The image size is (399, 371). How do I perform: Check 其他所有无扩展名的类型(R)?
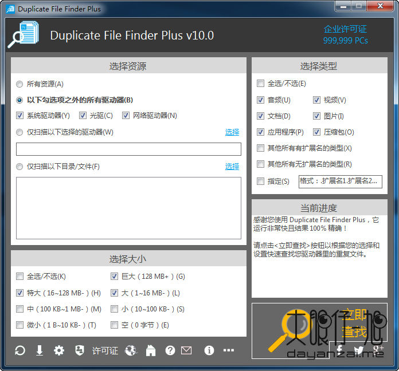tap(260, 164)
